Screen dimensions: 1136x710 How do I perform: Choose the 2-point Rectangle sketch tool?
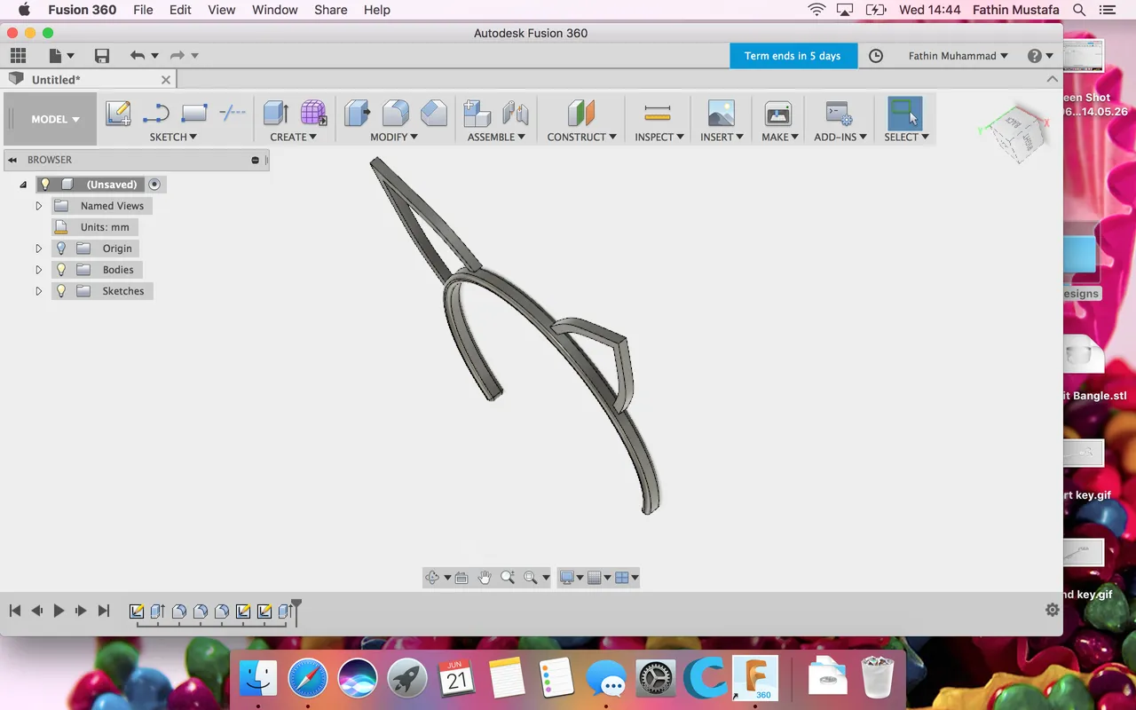point(193,113)
